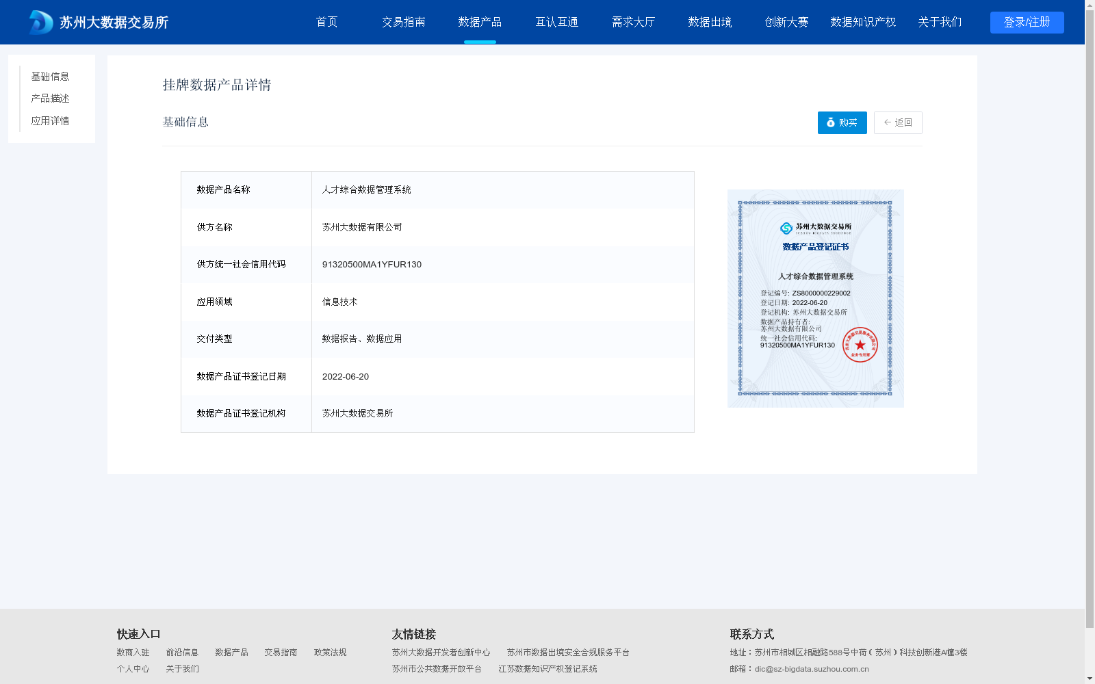The height and width of the screenshot is (684, 1095).
Task: Go to 需求大厅 in the navigation
Action: [633, 22]
